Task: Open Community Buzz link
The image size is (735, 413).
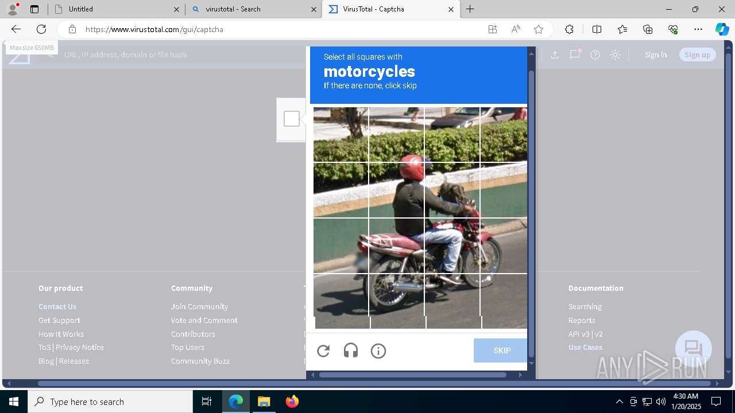Action: pos(200,361)
